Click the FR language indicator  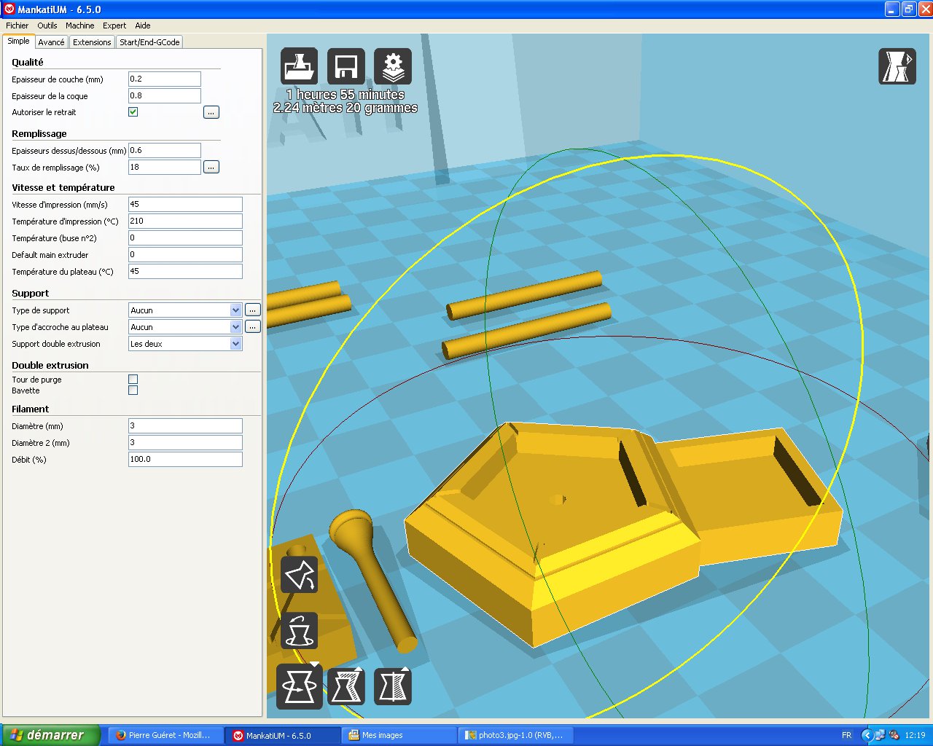tap(846, 735)
